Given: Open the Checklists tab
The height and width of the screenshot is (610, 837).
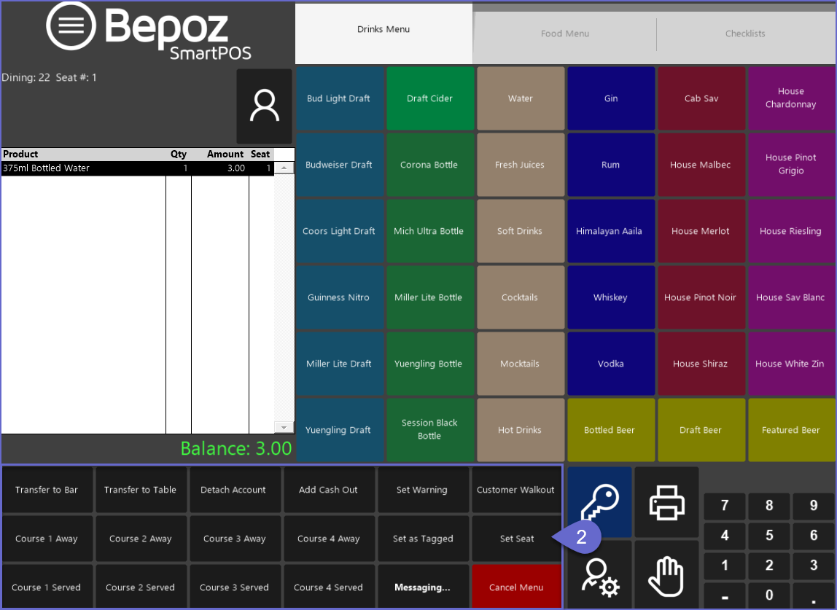Looking at the screenshot, I should (744, 34).
